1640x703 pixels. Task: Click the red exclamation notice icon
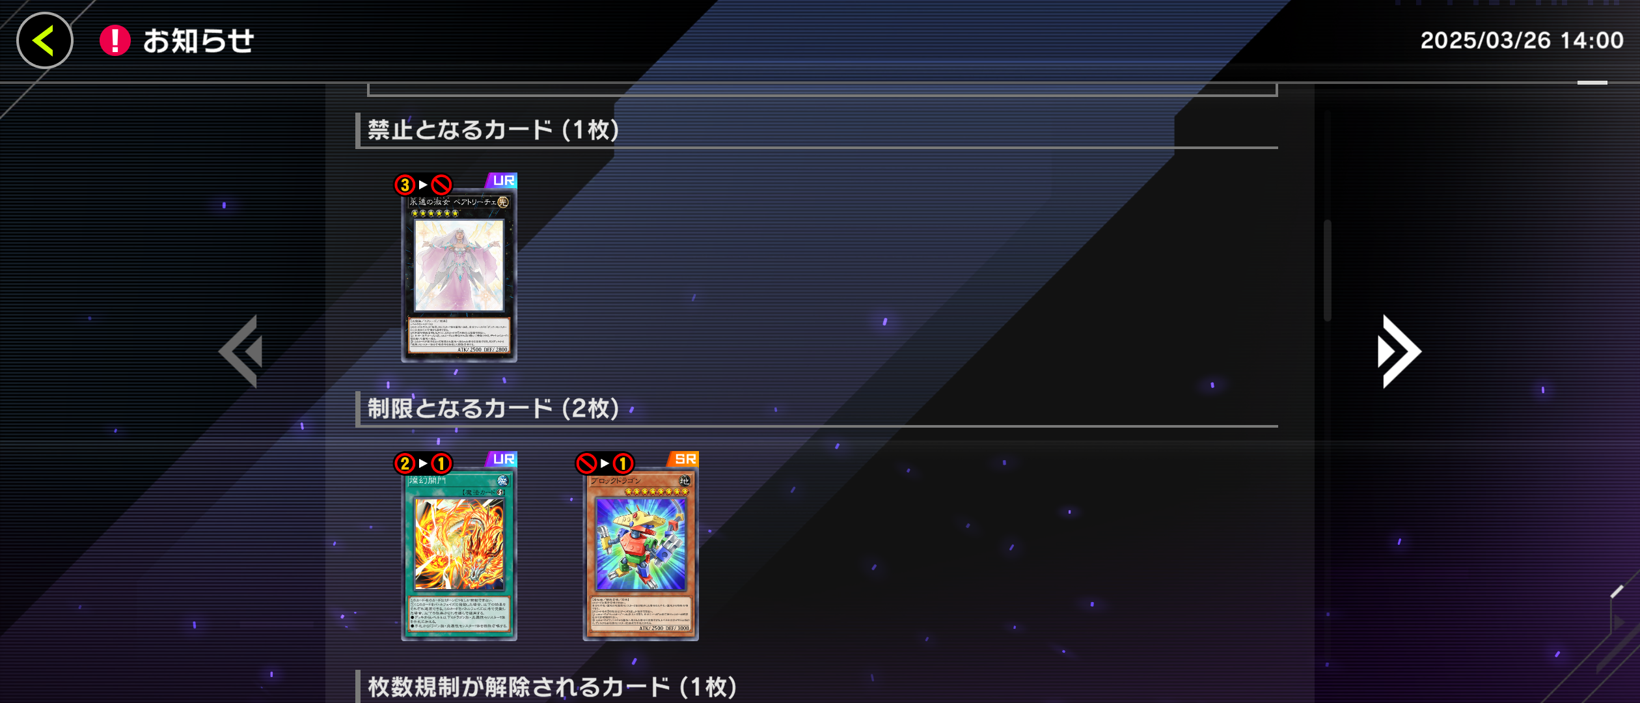pyautogui.click(x=115, y=40)
